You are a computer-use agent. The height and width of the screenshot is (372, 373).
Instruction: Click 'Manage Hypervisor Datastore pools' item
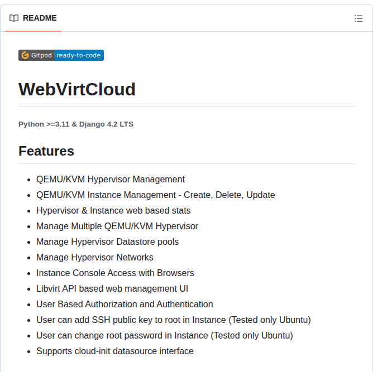click(x=108, y=242)
